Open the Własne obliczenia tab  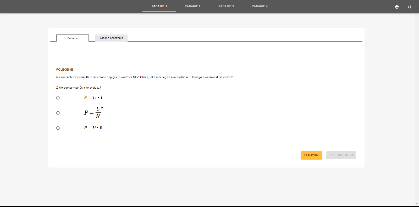111,38
